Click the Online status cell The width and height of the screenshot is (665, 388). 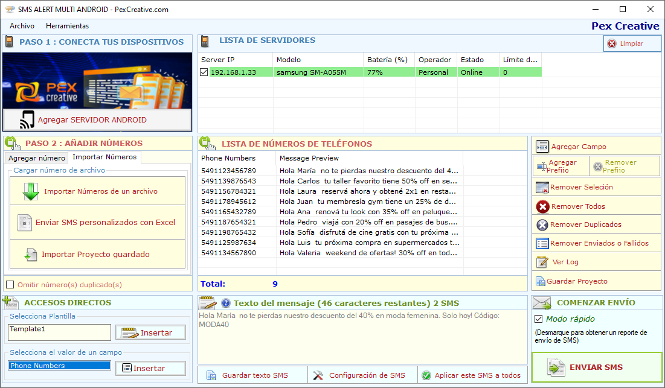(x=478, y=72)
